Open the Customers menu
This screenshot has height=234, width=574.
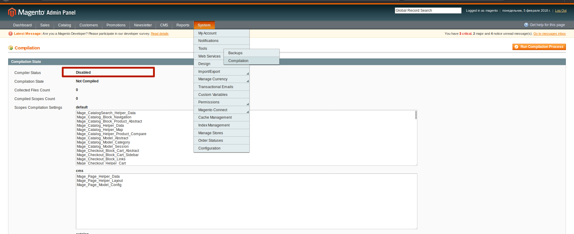tap(89, 25)
